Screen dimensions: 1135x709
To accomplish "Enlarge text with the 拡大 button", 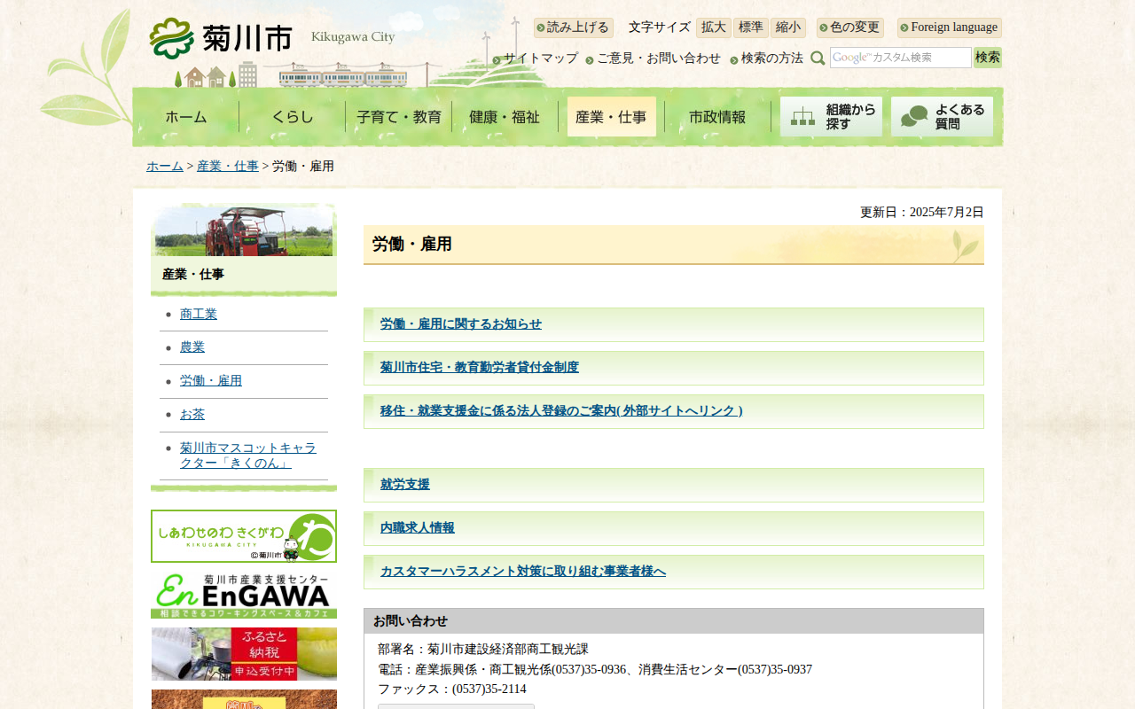I will pyautogui.click(x=713, y=27).
